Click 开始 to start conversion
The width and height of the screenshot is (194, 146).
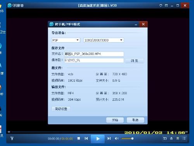[x=115, y=120]
